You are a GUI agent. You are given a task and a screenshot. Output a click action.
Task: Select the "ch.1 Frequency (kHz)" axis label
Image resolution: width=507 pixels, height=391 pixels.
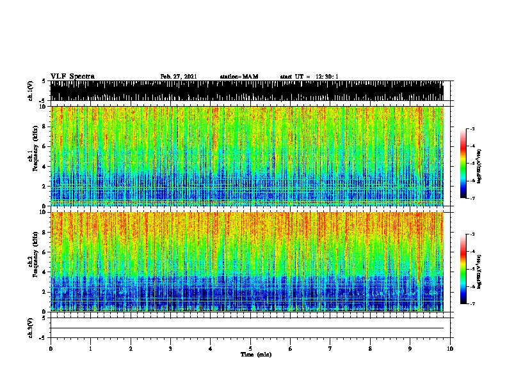tap(33, 148)
